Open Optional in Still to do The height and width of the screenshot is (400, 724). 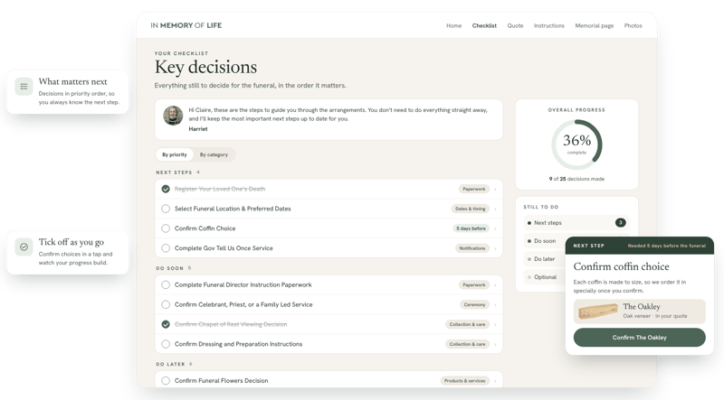pyautogui.click(x=544, y=277)
